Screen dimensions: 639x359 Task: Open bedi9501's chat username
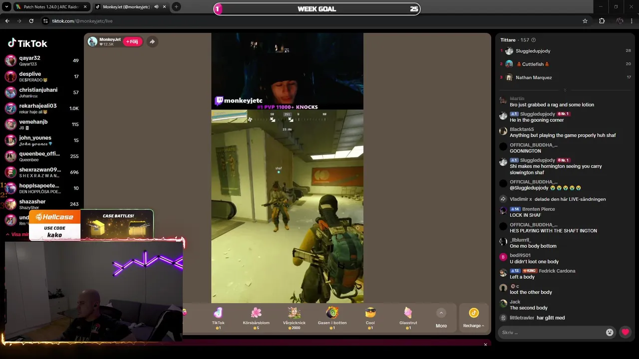[x=520, y=256]
